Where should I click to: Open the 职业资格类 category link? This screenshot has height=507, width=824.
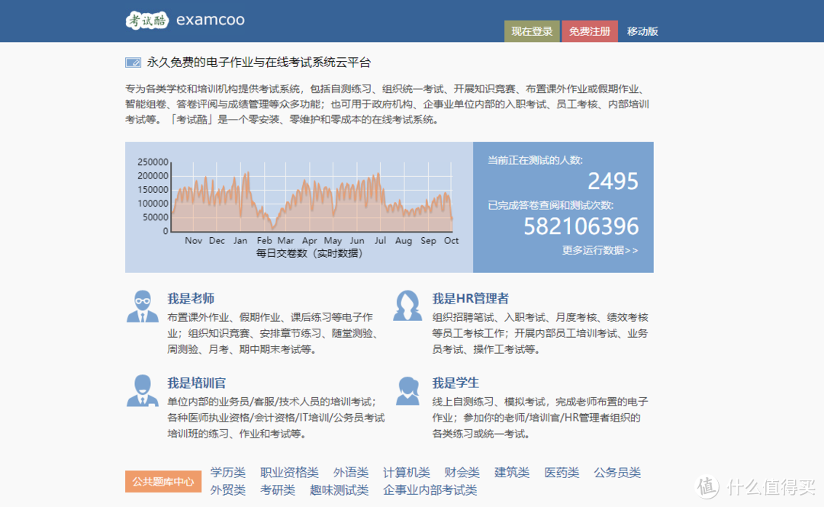(290, 473)
